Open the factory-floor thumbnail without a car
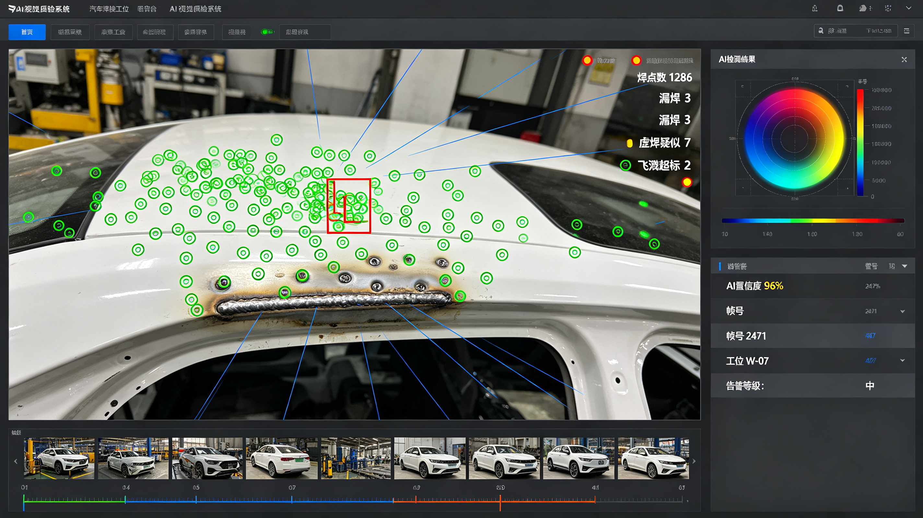The height and width of the screenshot is (518, 923). [x=356, y=458]
